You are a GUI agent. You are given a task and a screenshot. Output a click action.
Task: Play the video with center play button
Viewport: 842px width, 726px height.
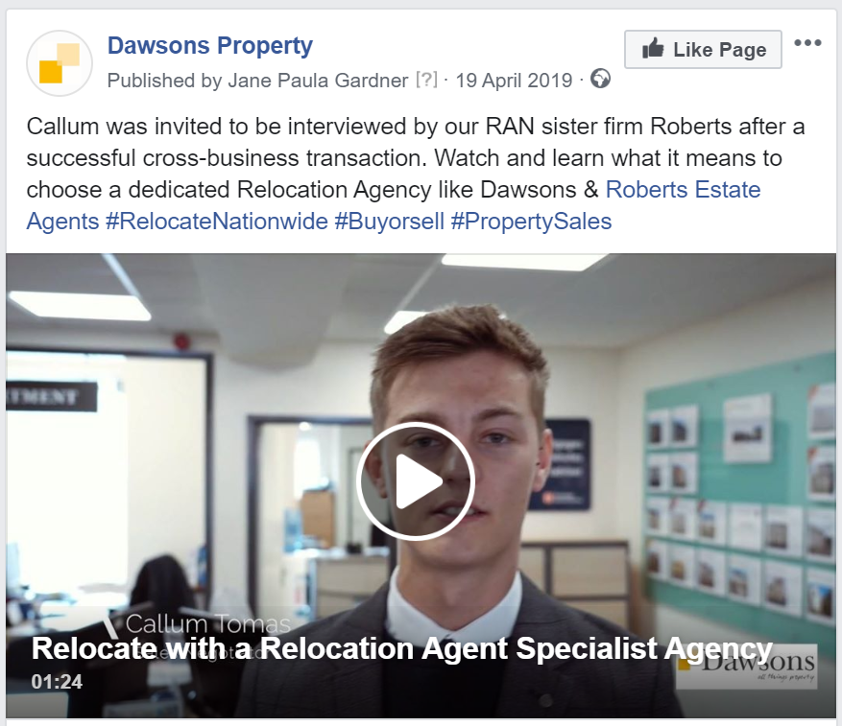click(416, 480)
